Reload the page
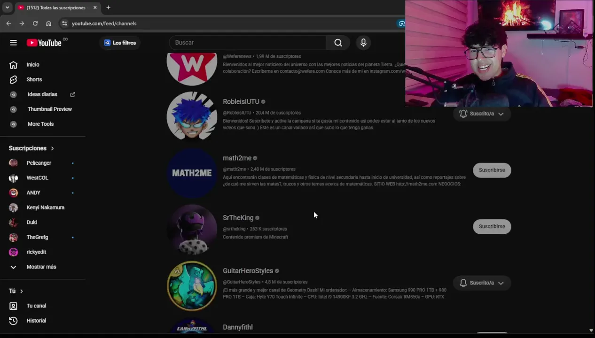 (35, 23)
